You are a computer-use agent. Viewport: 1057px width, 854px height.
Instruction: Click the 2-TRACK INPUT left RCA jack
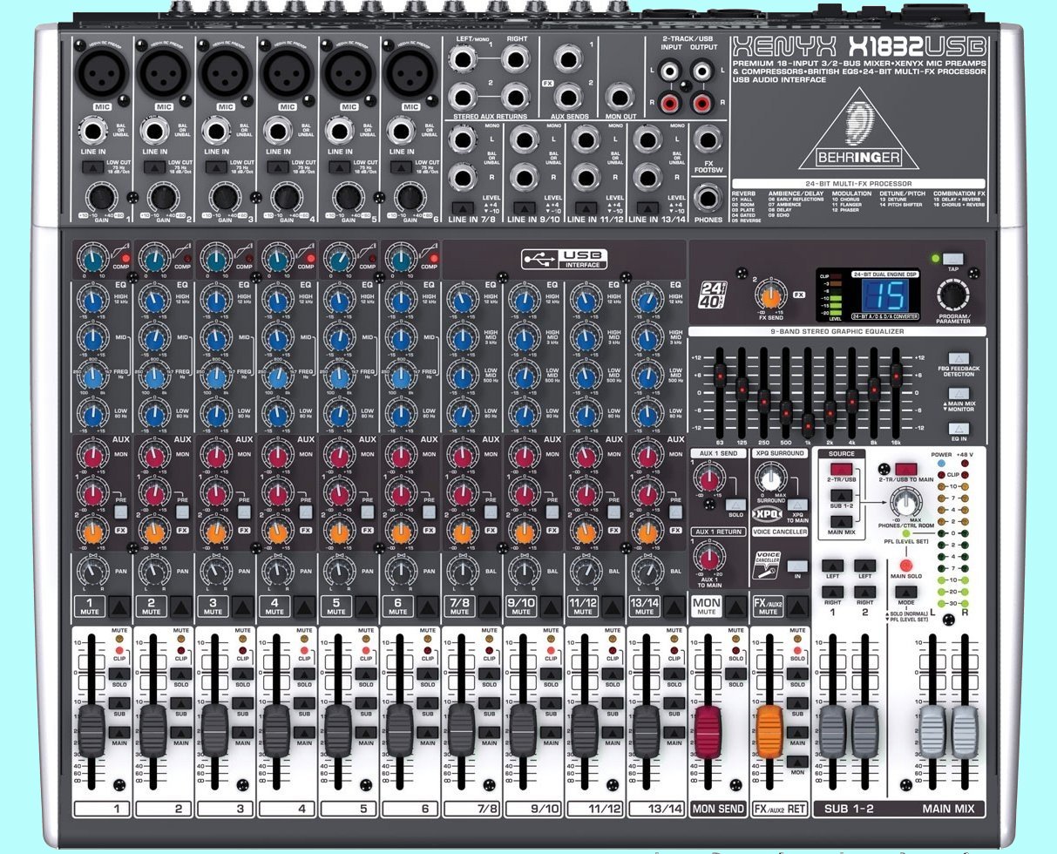[667, 71]
